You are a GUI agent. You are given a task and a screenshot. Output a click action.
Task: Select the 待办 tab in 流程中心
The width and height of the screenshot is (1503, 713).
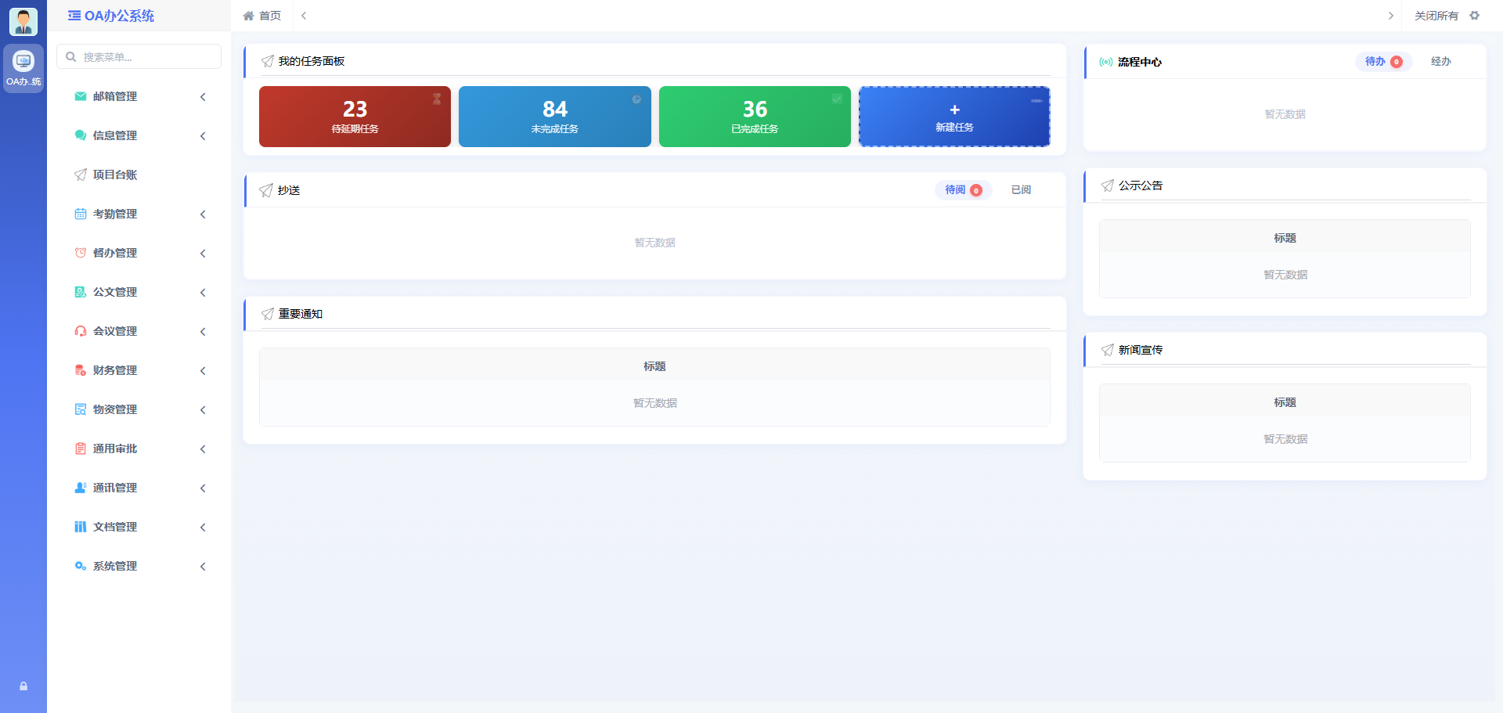click(1383, 62)
